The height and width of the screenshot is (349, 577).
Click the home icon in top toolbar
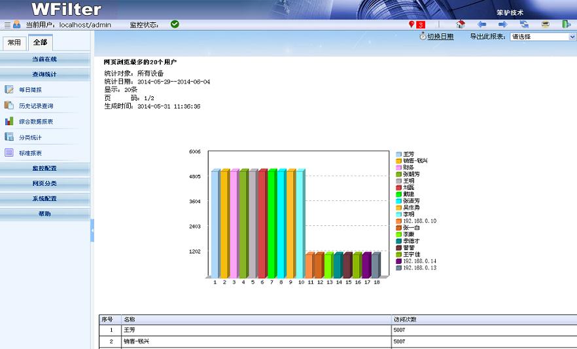pos(461,24)
